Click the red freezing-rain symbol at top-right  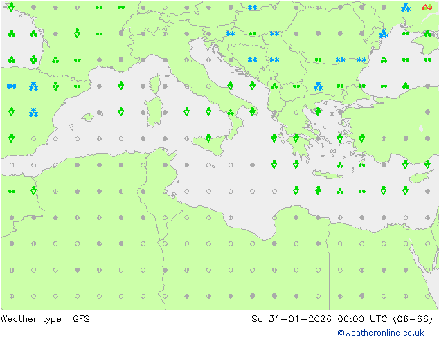point(427,7)
